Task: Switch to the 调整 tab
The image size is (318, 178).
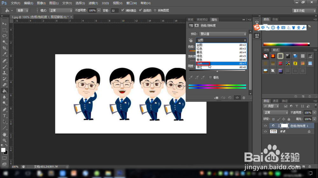Action: (x=266, y=50)
